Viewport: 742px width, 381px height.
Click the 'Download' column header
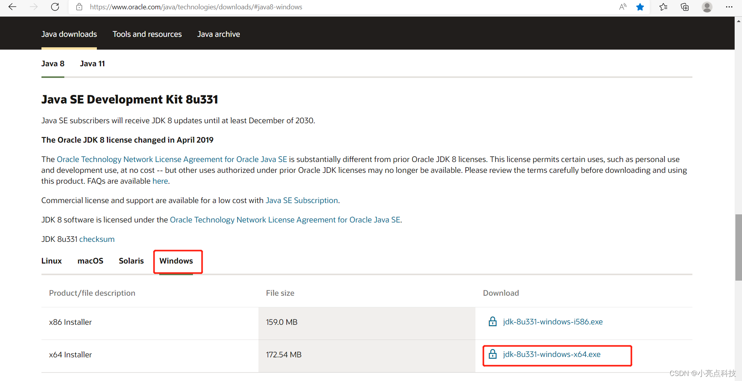pos(501,293)
